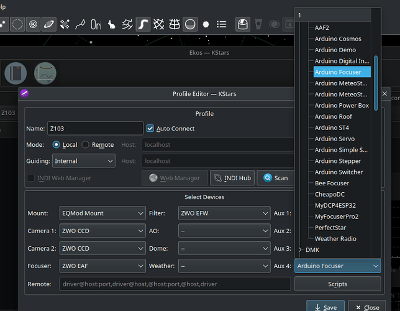Open the Dome device dropdown
Screen dimensions: 400x311
224,248
